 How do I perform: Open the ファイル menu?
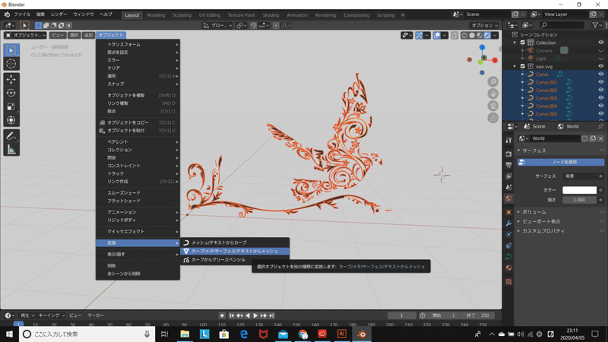point(22,14)
